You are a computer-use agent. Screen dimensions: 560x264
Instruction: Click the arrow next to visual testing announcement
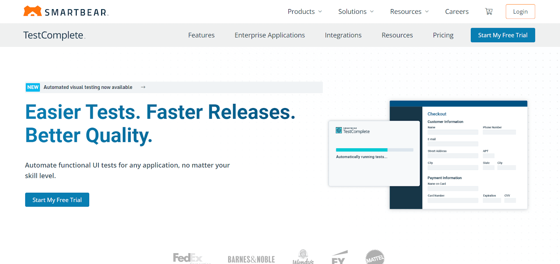point(143,87)
